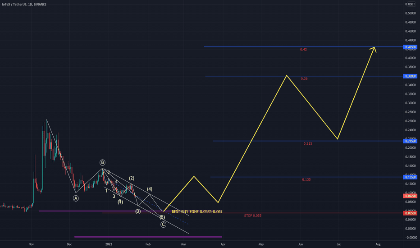Click the 0.04000 price axis value
This screenshot has height=248, width=420.
[x=411, y=220]
